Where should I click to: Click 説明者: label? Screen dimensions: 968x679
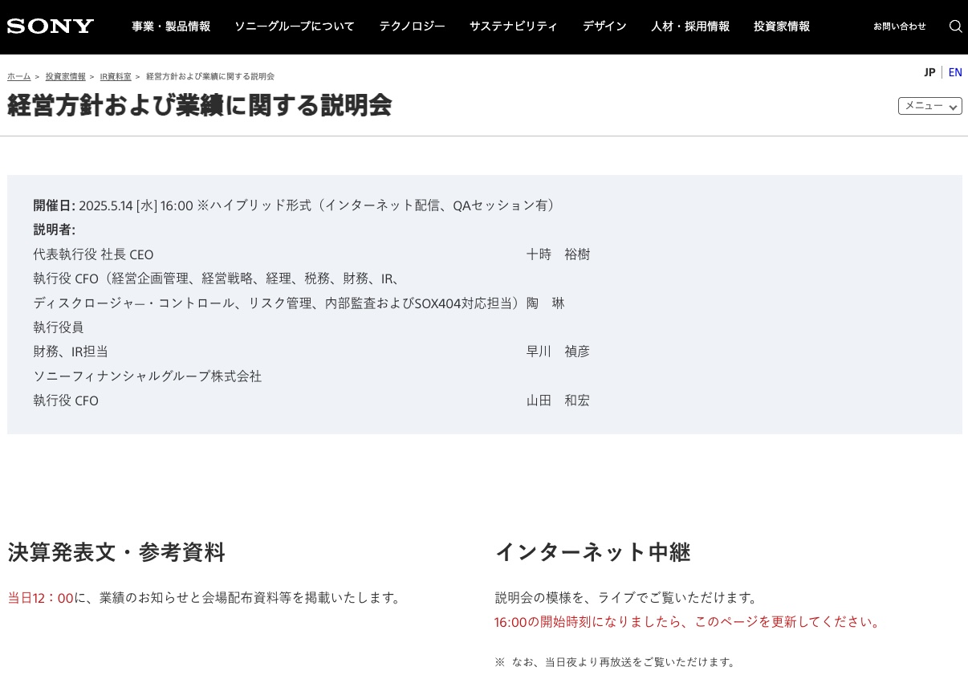click(55, 230)
